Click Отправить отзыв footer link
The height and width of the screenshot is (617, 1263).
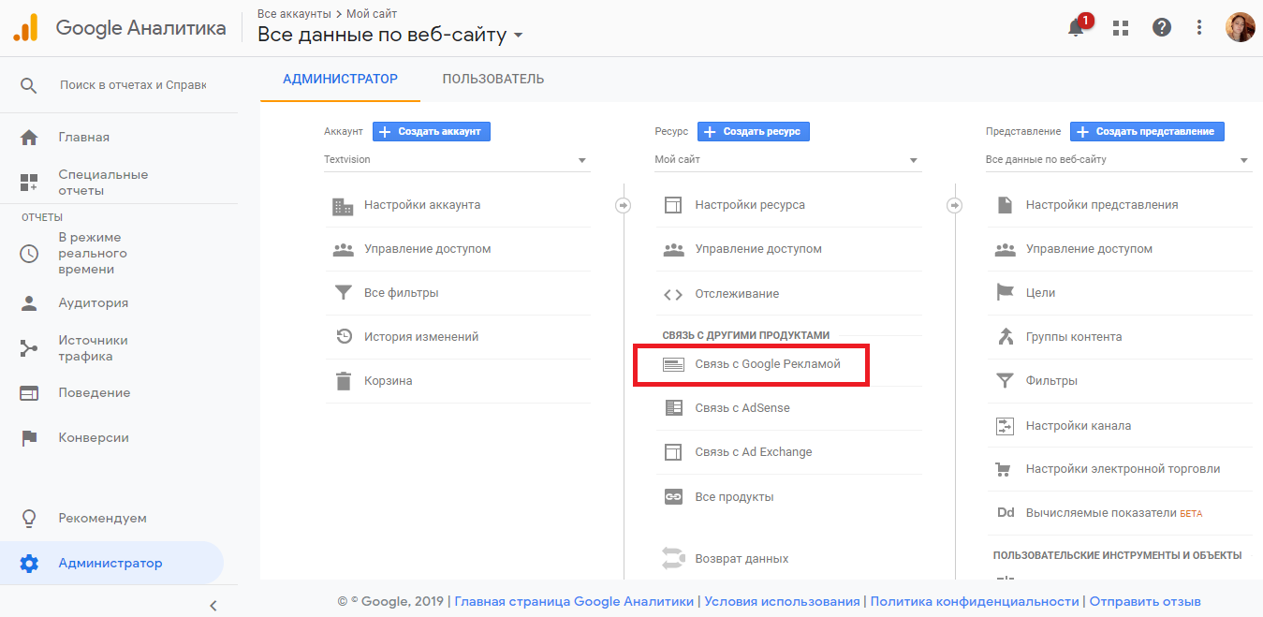[x=1145, y=602]
